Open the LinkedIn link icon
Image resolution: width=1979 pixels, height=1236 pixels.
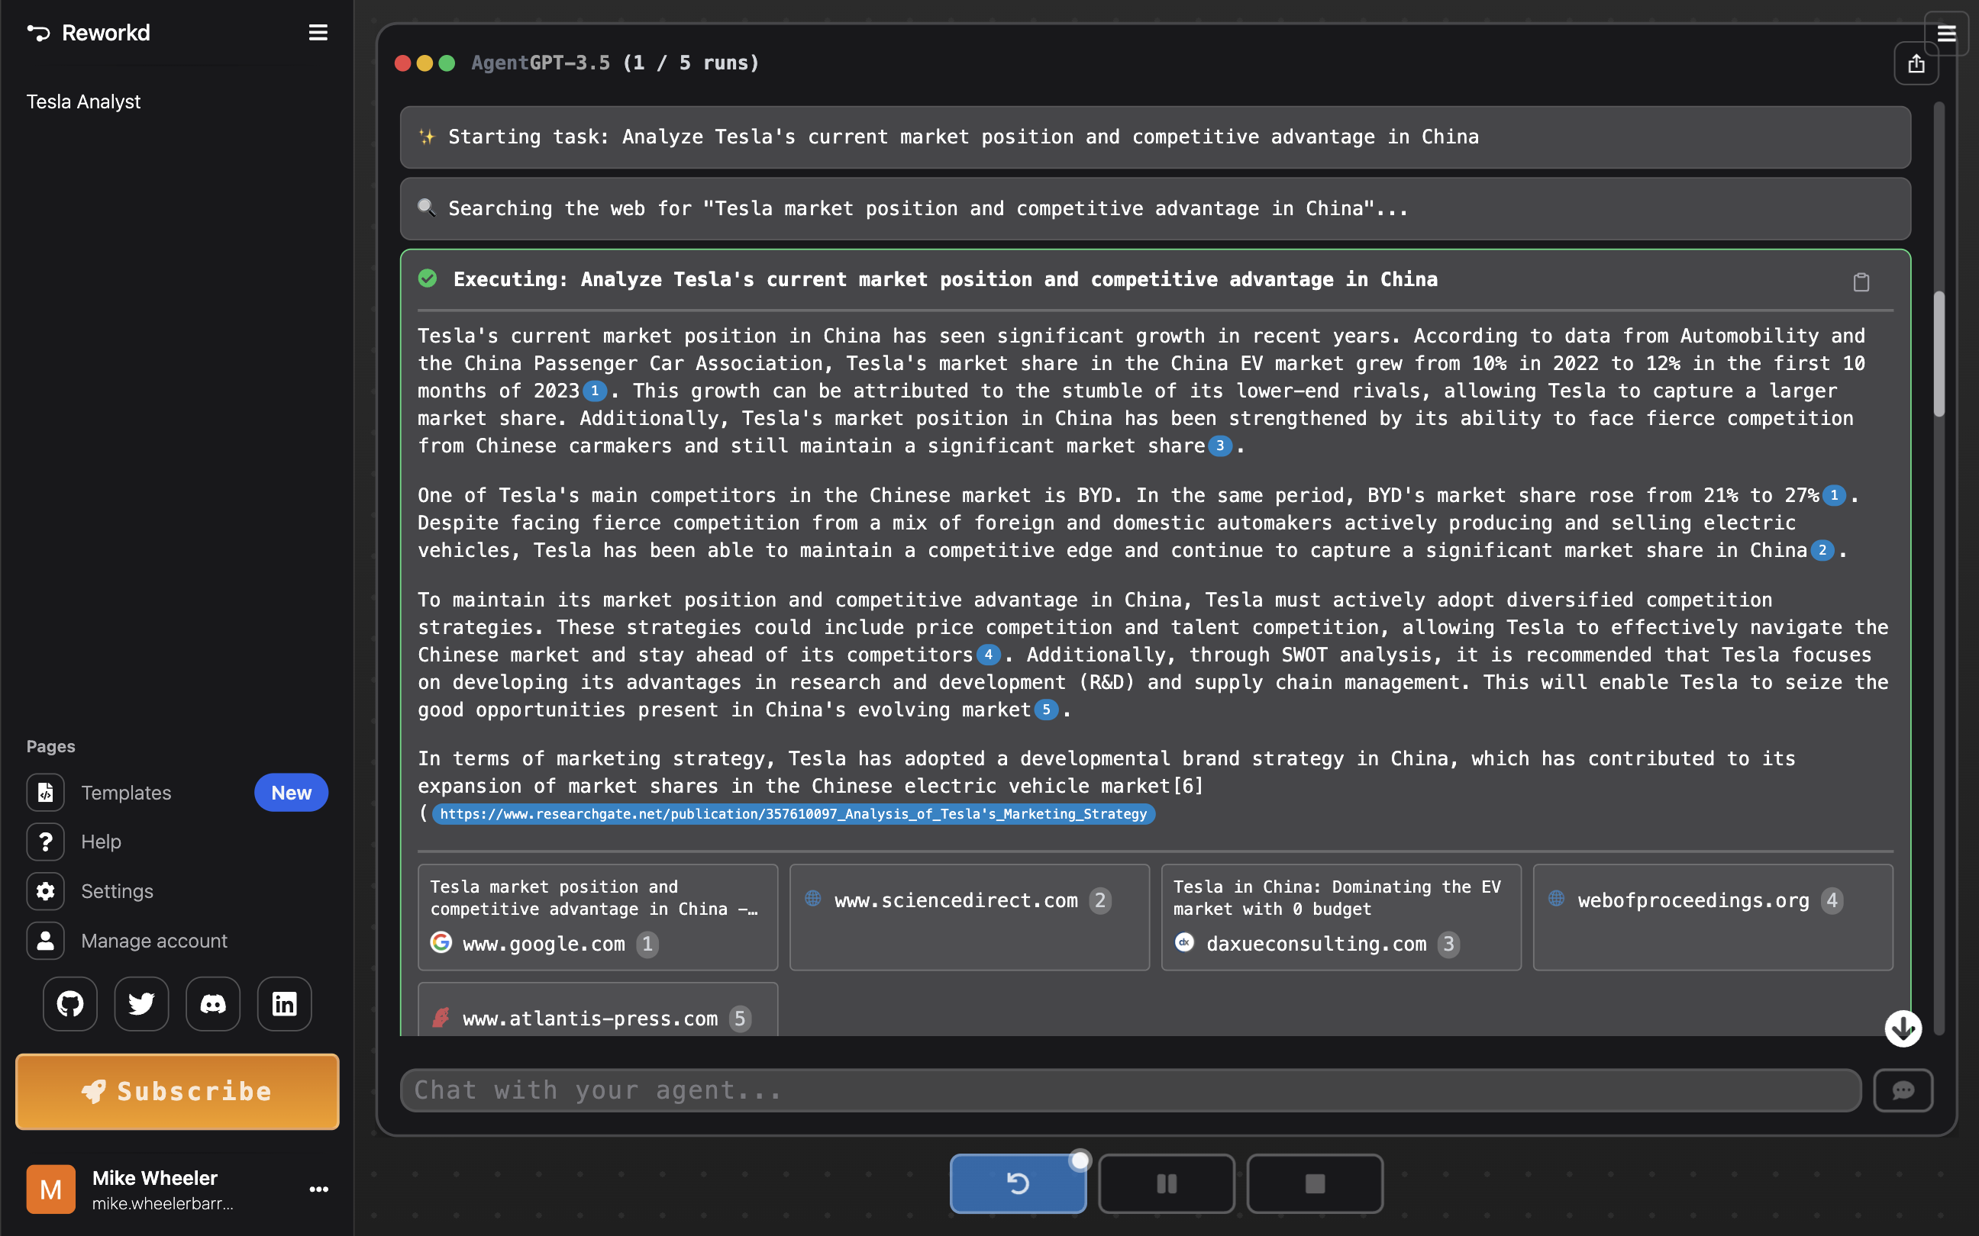pos(285,1004)
